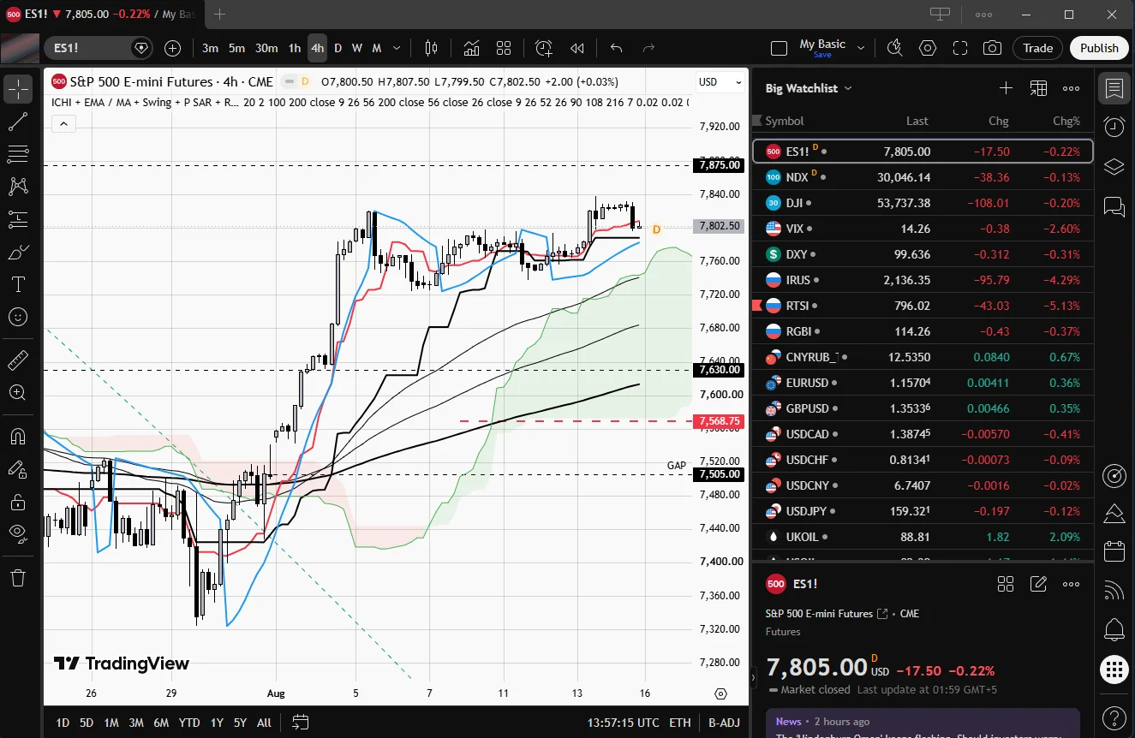Open the Pine editor sidebar icon
1135x738 pixels.
click(1114, 513)
